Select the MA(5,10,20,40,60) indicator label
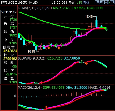Viewport: 115px width, 111px height. pos(37,8)
